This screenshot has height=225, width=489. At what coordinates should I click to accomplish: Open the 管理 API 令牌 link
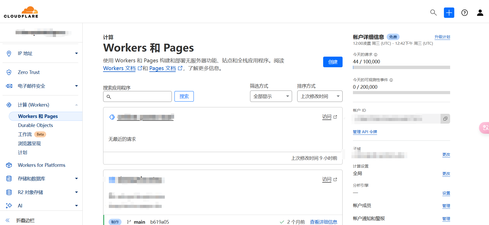365,132
